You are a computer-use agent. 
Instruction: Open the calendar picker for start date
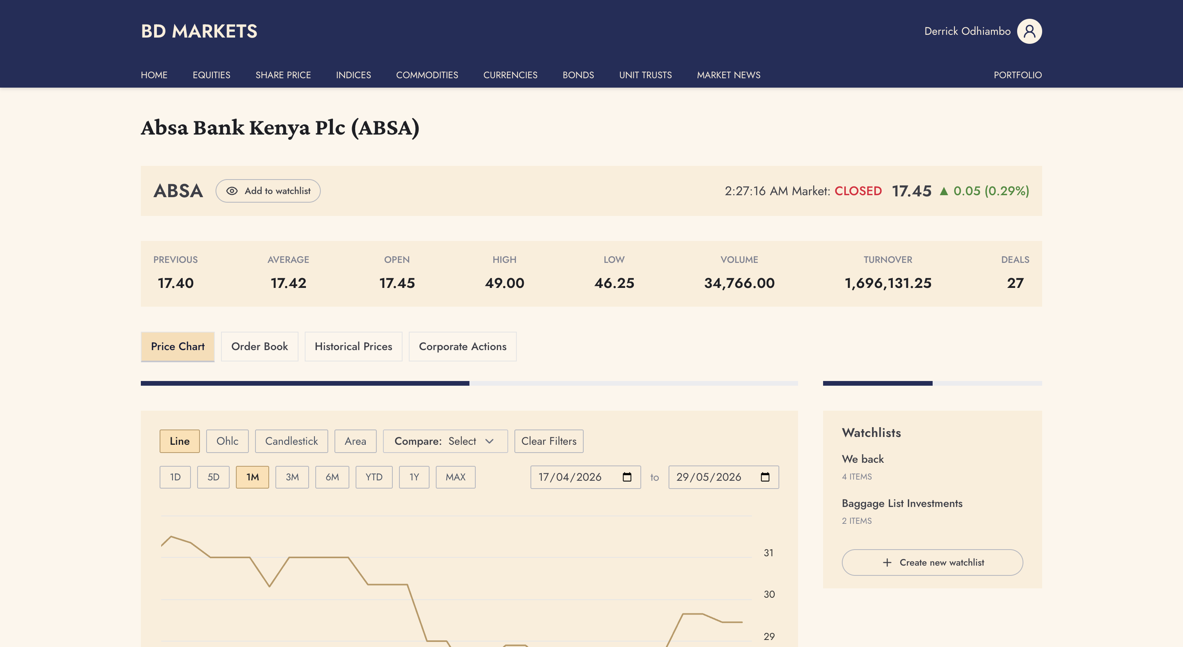pyautogui.click(x=627, y=477)
